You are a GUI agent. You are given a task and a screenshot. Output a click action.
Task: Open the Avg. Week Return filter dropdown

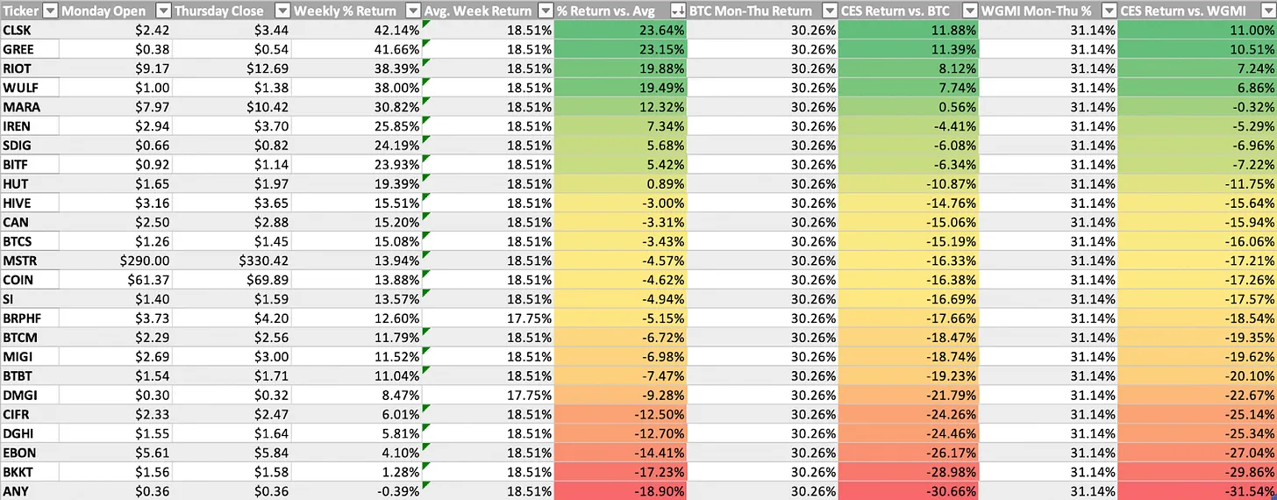click(x=546, y=11)
